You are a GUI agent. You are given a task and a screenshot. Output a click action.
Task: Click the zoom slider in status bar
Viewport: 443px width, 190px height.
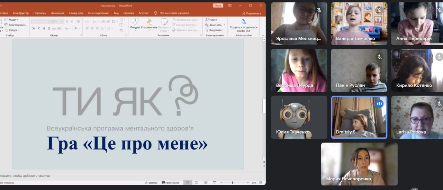(x=233, y=183)
